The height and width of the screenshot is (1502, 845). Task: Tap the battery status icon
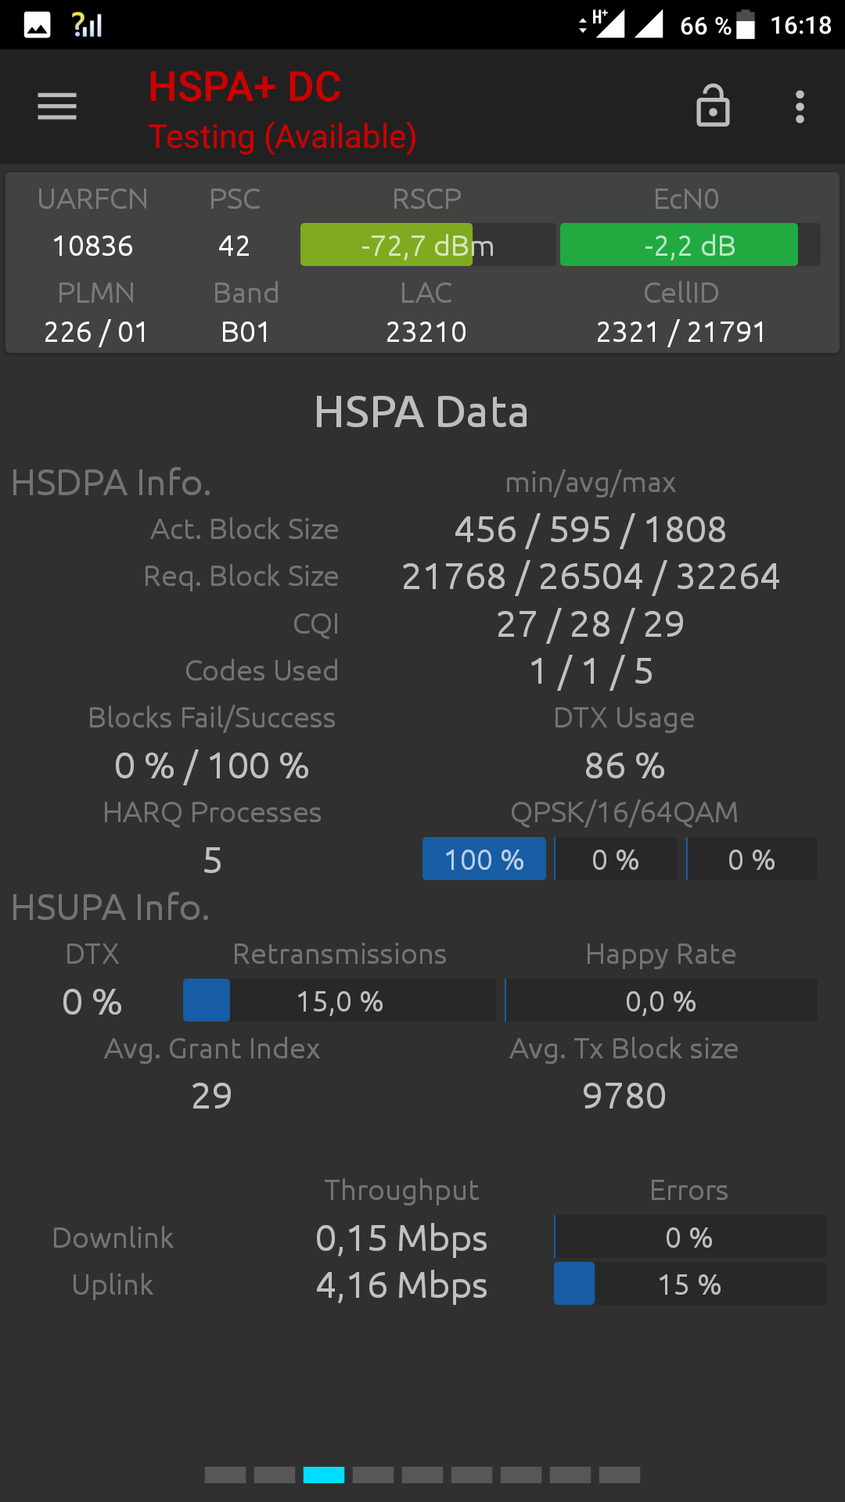(746, 25)
